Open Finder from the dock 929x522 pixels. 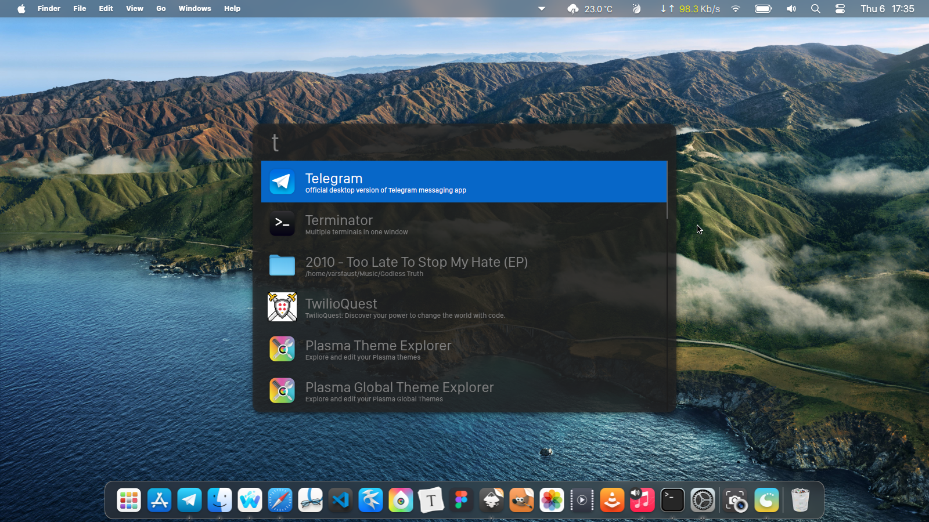pos(219,500)
